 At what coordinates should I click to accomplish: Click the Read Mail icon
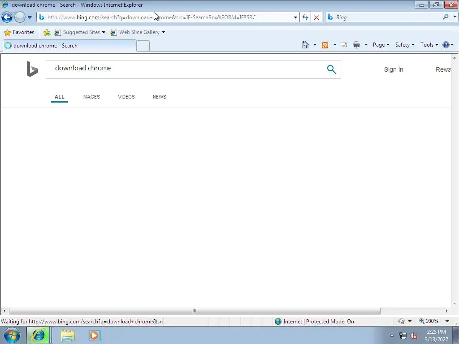pyautogui.click(x=344, y=45)
